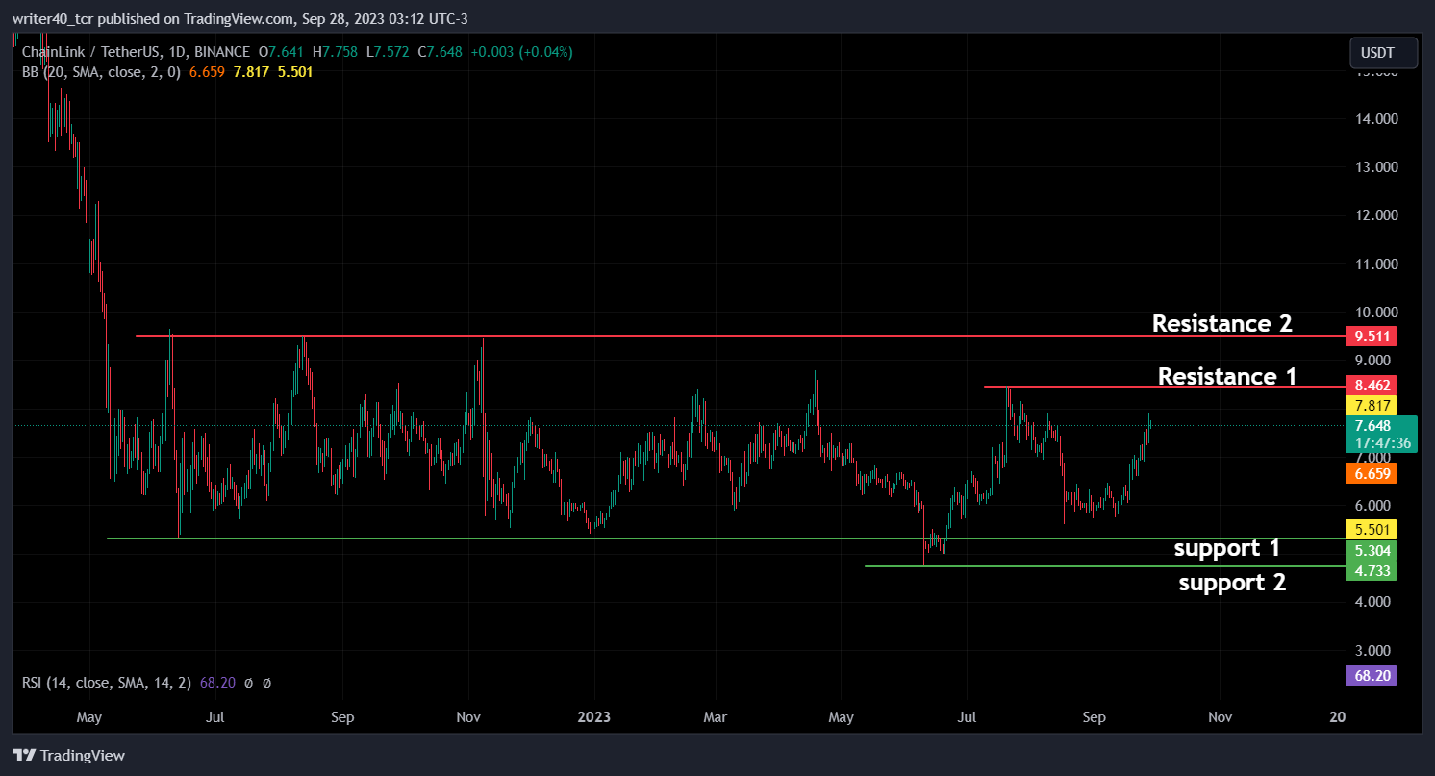Click the +0.003 (+0.04%) change value
Viewport: 1435px width, 776px height.
point(521,52)
